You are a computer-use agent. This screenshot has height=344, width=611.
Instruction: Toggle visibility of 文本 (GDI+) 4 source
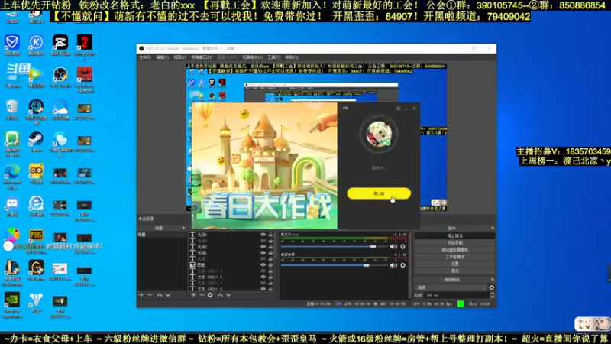(263, 271)
